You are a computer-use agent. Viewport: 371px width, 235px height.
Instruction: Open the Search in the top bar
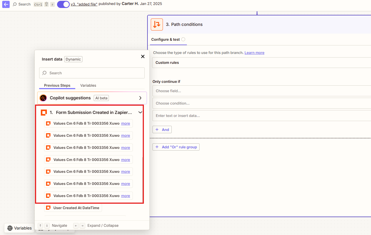coord(22,4)
